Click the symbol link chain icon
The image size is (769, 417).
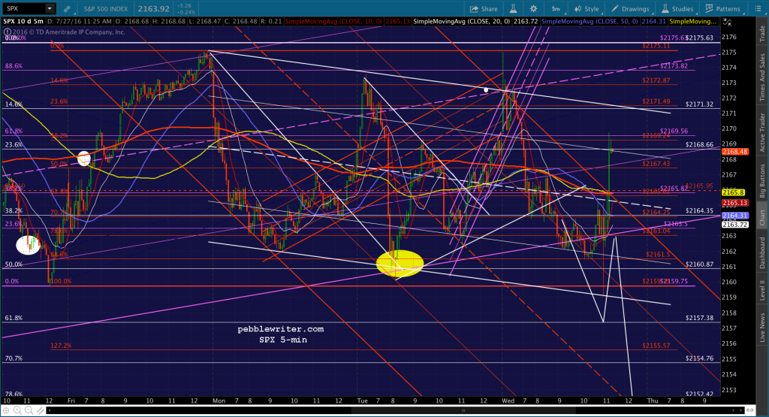tap(67, 9)
